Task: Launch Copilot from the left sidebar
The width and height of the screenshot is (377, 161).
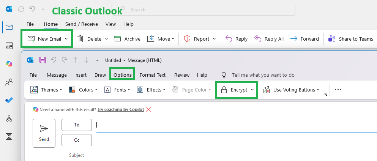Action: click(x=9, y=64)
